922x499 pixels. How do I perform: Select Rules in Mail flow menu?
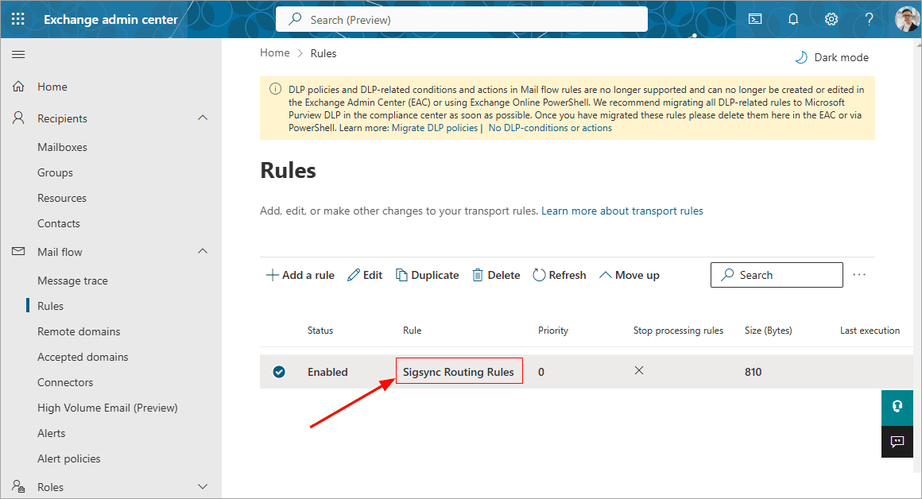(x=51, y=306)
